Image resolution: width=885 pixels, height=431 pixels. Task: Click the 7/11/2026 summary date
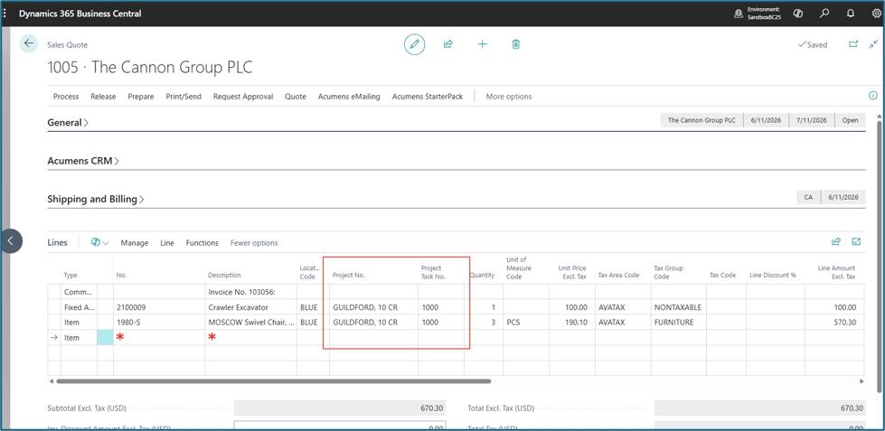coord(811,120)
